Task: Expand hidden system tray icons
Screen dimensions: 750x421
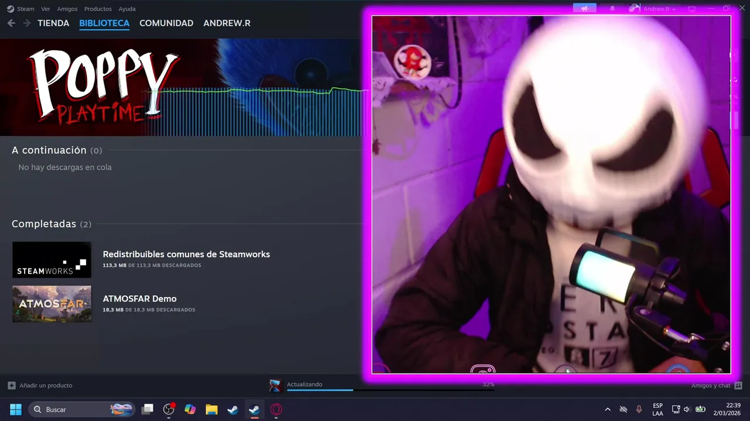Action: pyautogui.click(x=608, y=409)
